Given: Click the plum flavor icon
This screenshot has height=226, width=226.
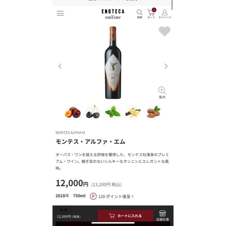Looking at the screenshot, I should point(73,112).
